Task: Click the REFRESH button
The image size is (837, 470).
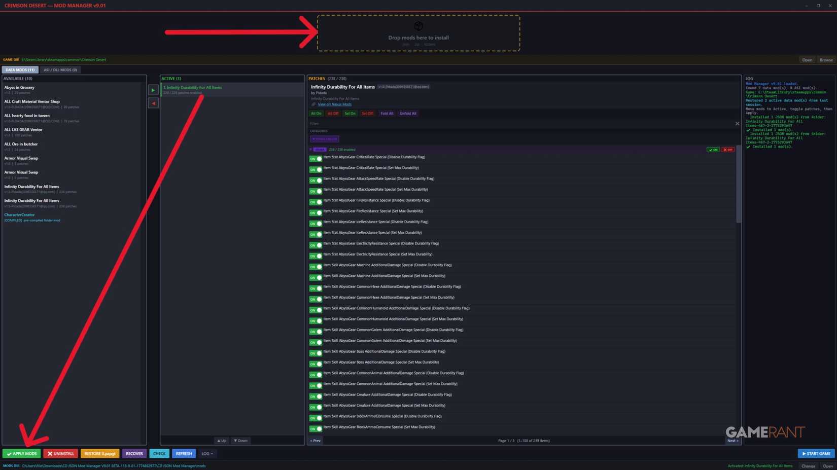Action: pos(184,454)
